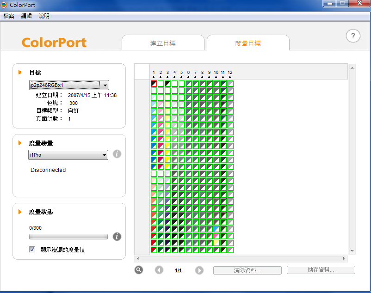Open the 編輯 menu
The height and width of the screenshot is (293, 371).
click(x=26, y=16)
